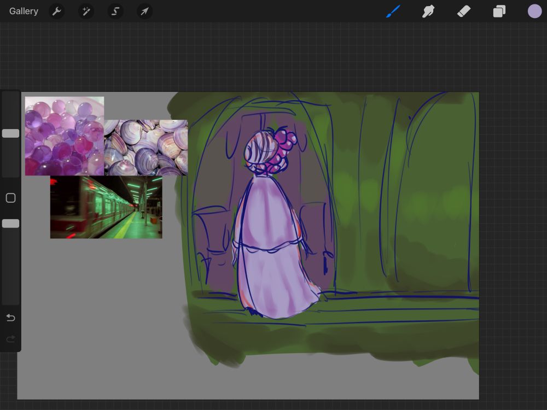
Task: Tap the green train station reference image
Action: coord(106,207)
